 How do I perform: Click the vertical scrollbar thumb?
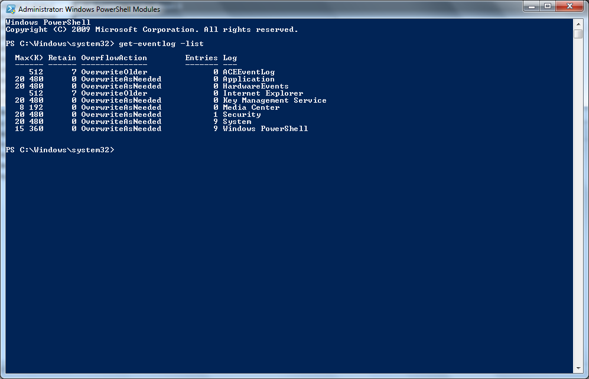(578, 34)
